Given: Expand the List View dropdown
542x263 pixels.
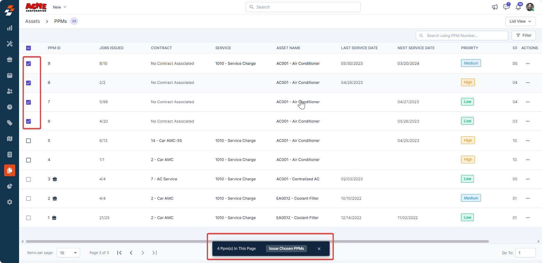Looking at the screenshot, I should (520, 21).
